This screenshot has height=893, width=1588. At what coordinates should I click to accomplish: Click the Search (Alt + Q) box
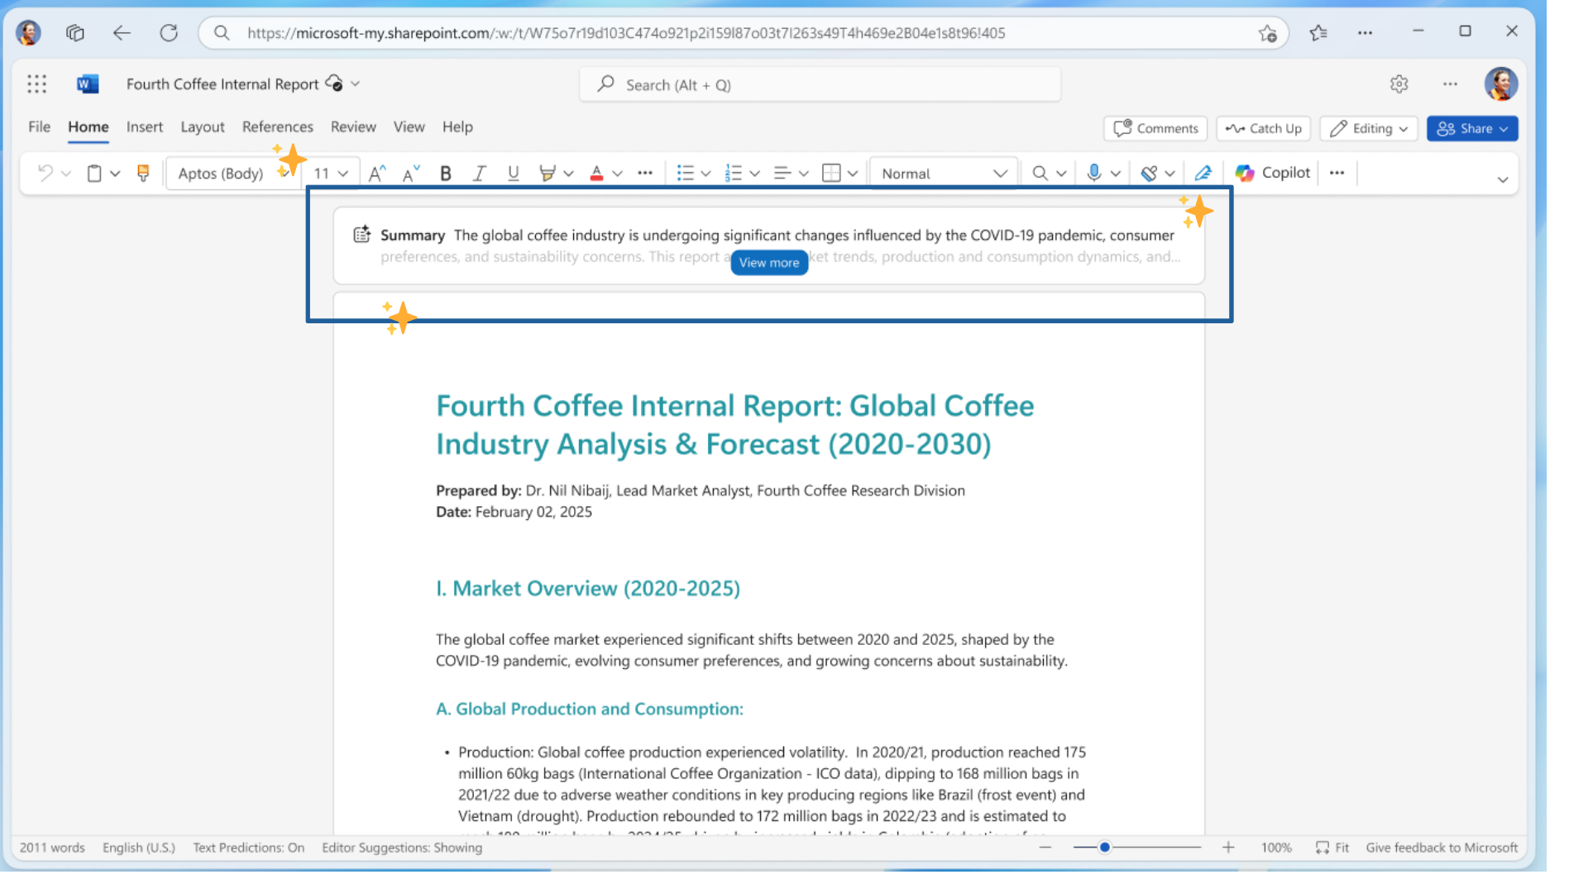(x=819, y=84)
